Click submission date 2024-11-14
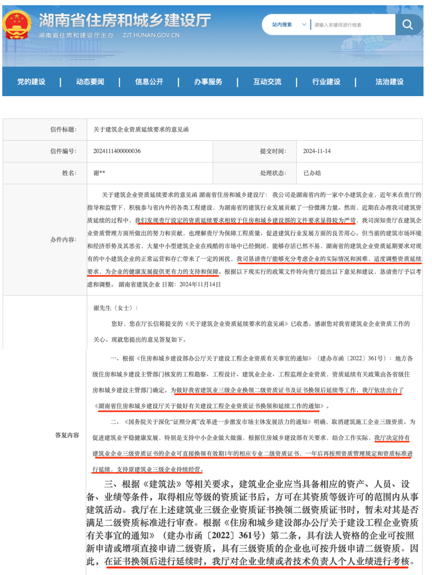This screenshot has width=432, height=575. pyautogui.click(x=317, y=151)
